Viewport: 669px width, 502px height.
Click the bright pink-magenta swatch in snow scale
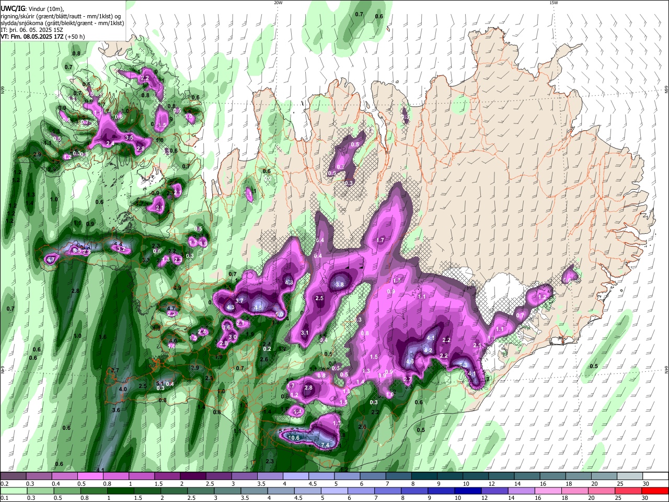90,476
